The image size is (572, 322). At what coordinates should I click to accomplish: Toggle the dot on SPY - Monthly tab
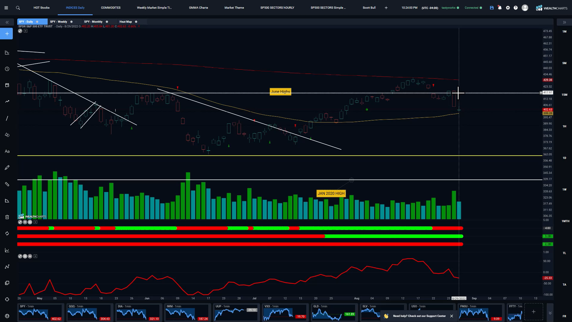[107, 22]
